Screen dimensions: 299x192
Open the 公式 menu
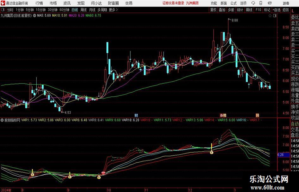234,3
